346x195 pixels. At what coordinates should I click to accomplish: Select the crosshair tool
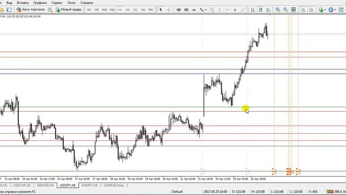(169, 10)
